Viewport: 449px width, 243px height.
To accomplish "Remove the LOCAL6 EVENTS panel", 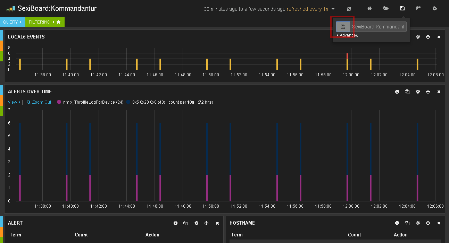I will [x=439, y=37].
